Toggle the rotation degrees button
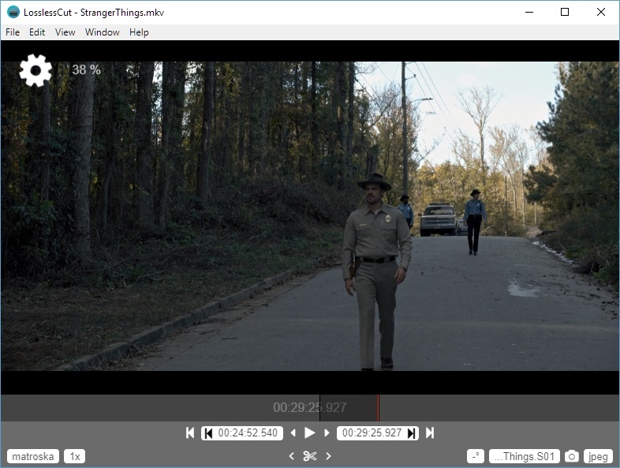The height and width of the screenshot is (468, 620). (x=476, y=456)
